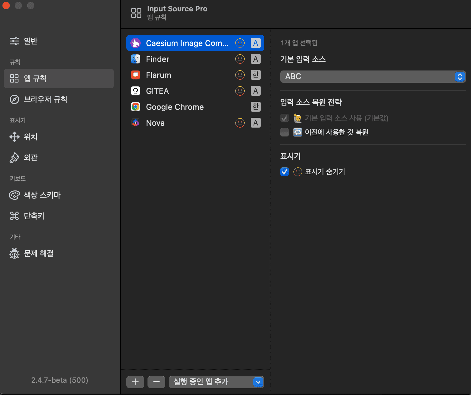Click the paintbrush icon beside 외관
This screenshot has width=471, height=395.
tap(14, 158)
